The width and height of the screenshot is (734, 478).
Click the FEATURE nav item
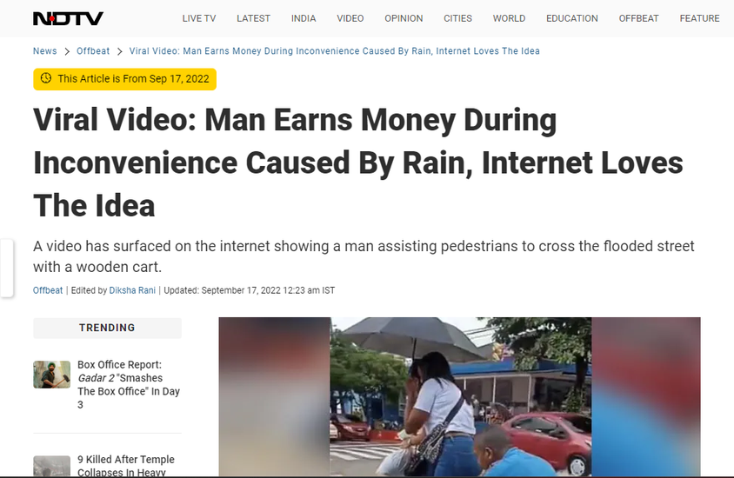699,18
